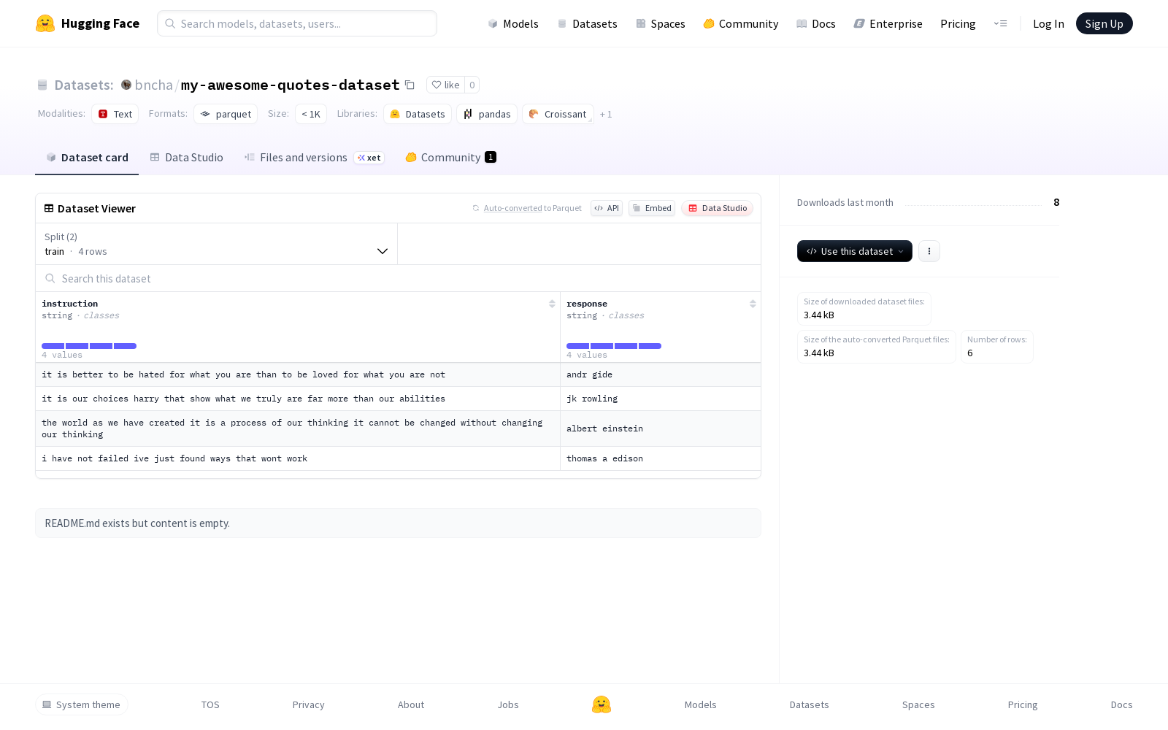Open Community in the top navigation

click(741, 23)
